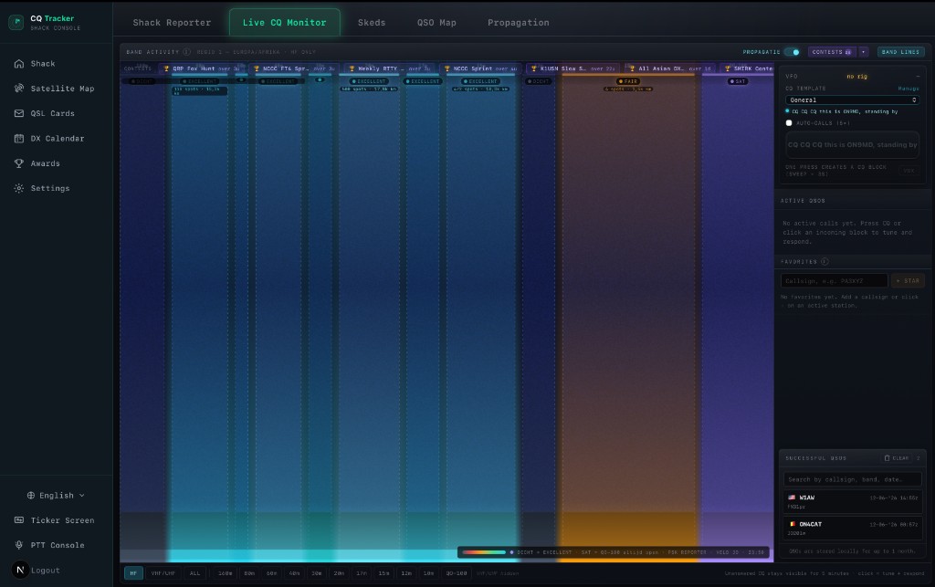This screenshot has width=935, height=587.
Task: Click the trash icon on the Clear button
Action: (x=887, y=458)
